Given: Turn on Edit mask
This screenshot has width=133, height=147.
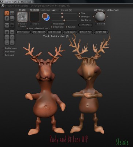Looking at the screenshot, I should pyautogui.click(x=8, y=55).
